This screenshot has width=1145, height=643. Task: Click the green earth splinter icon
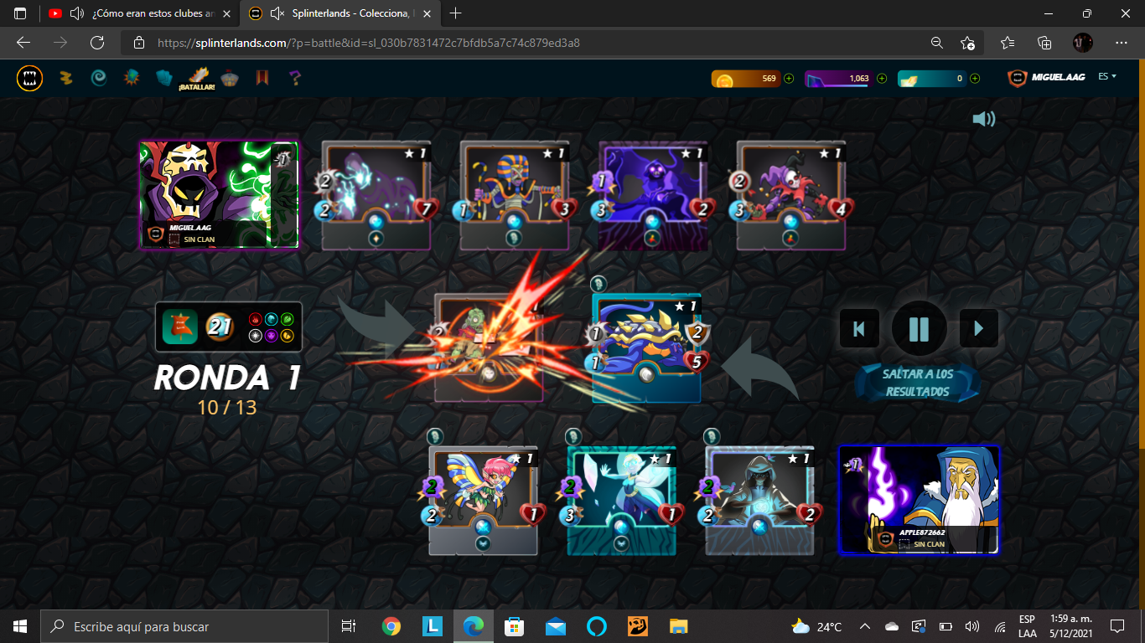[287, 320]
